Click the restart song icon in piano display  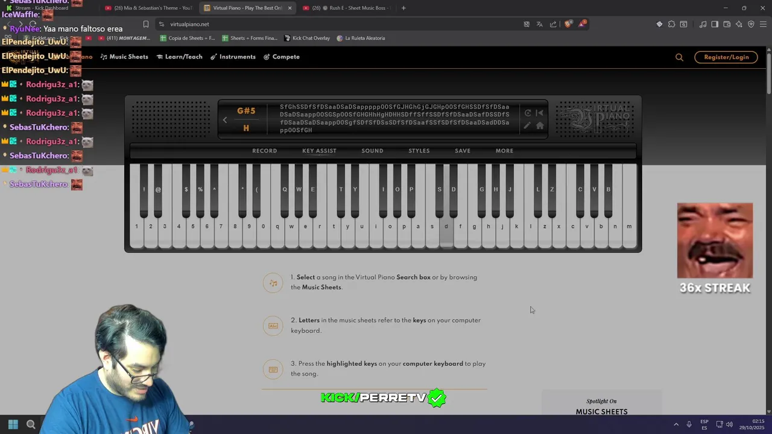point(528,113)
